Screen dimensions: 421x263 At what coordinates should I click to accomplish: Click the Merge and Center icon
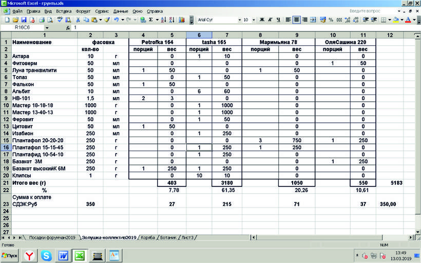(x=314, y=20)
